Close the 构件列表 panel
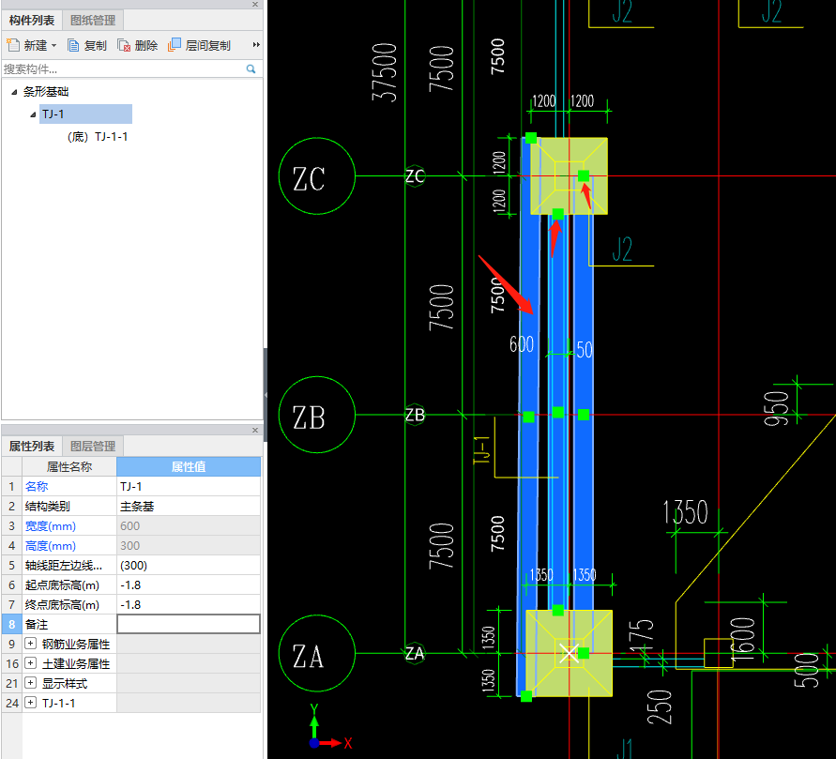The height and width of the screenshot is (759, 836). pos(255,5)
